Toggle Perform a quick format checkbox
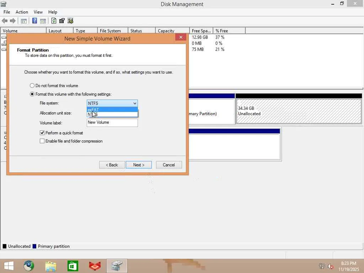The width and height of the screenshot is (364, 273). coord(42,133)
